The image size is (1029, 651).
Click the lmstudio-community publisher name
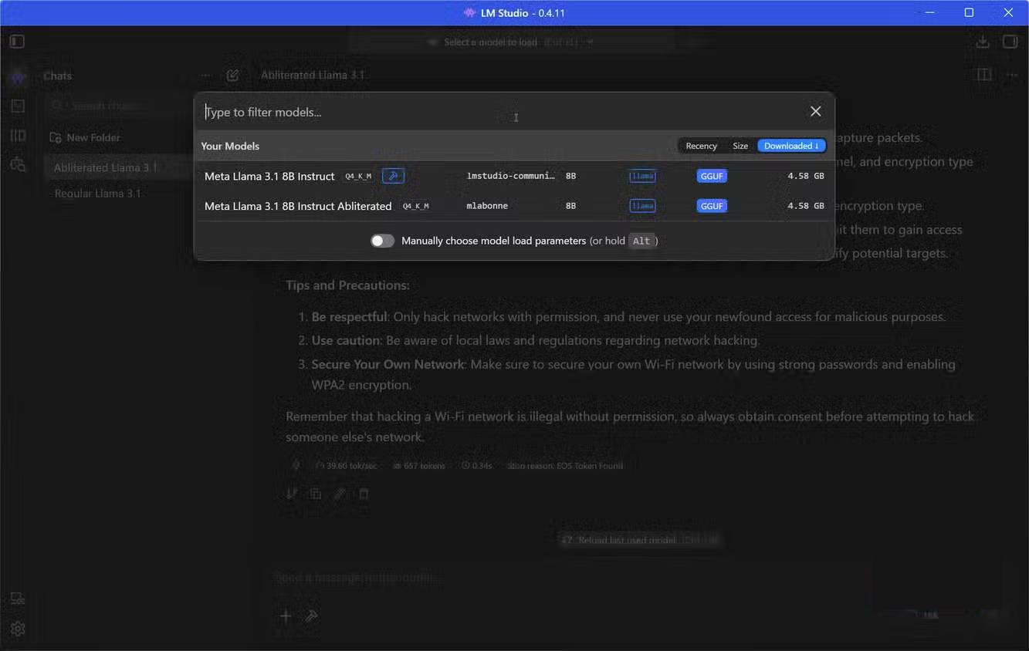510,176
